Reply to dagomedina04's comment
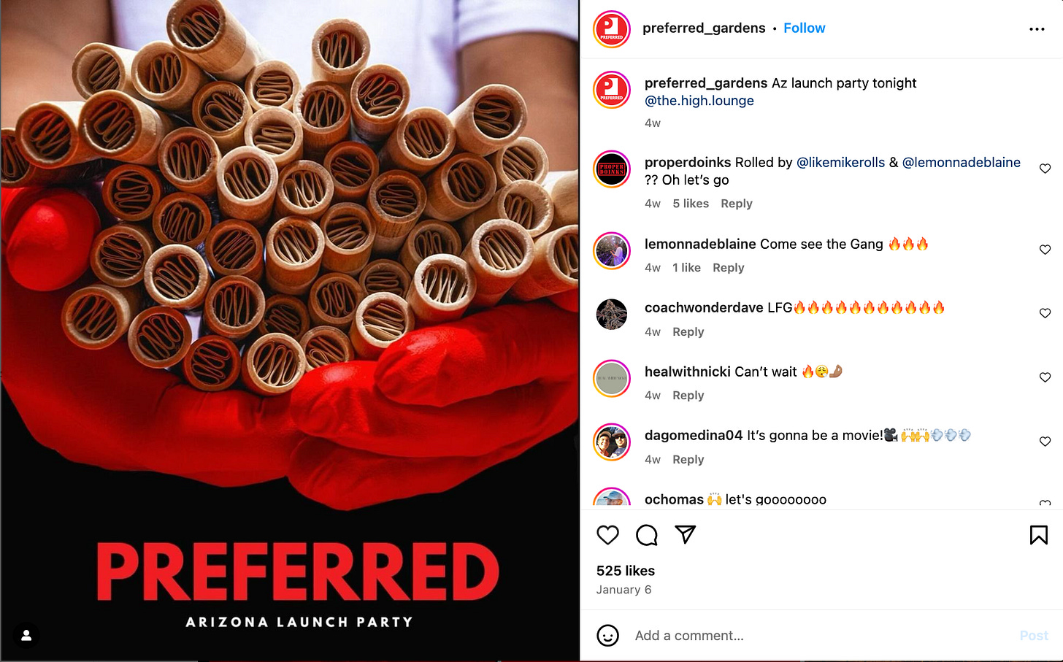Image resolution: width=1063 pixels, height=662 pixels. (688, 460)
